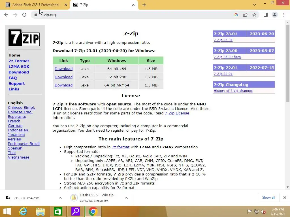Open the 7z format link in features
This screenshot has width=290, height=217.
(121, 147)
